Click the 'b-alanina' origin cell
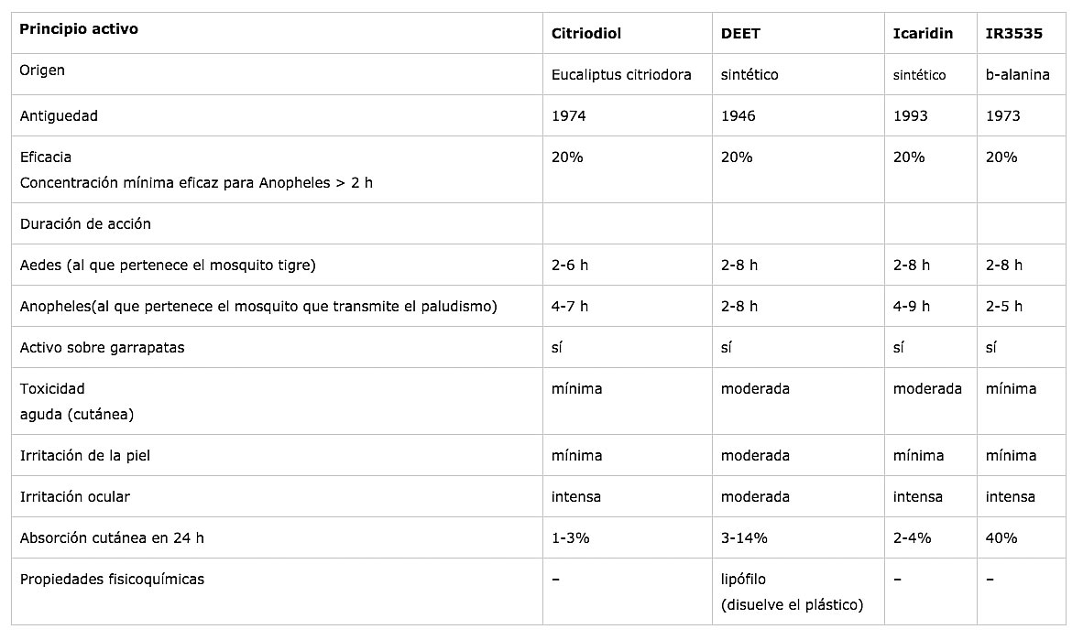The width and height of the screenshot is (1083, 640). click(1017, 75)
